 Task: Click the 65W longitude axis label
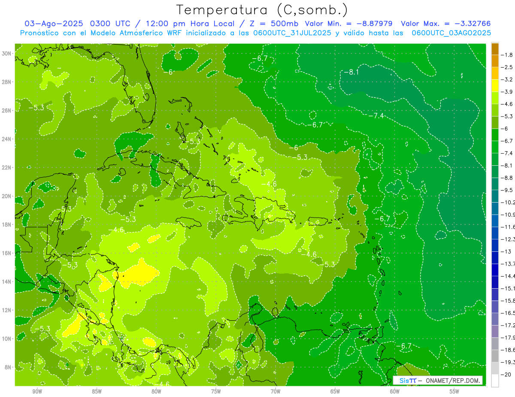point(335,391)
